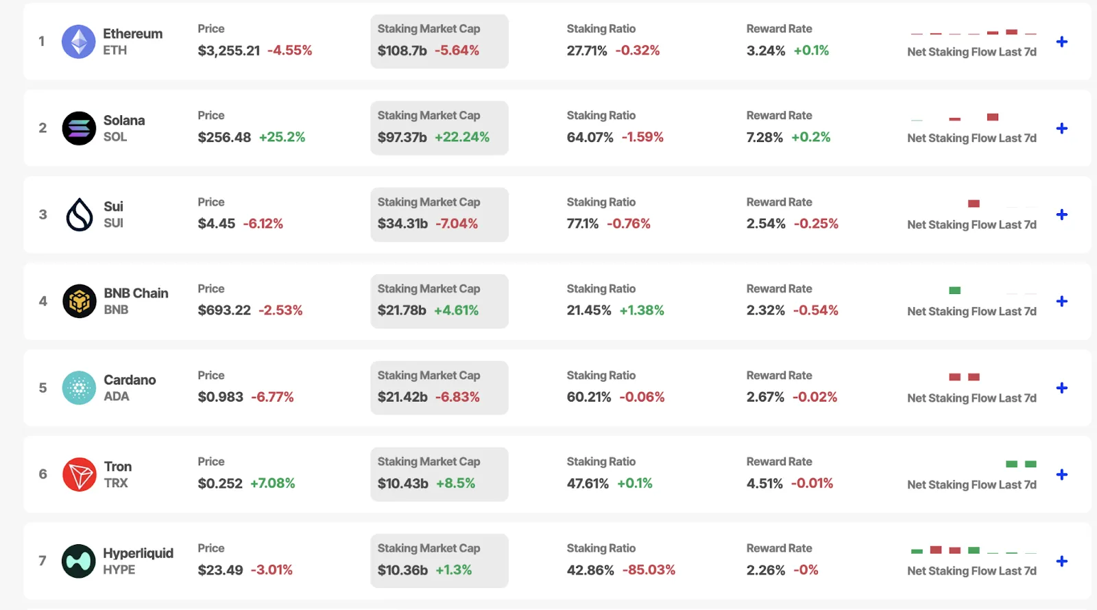Expand the Hyperliquid row plus icon
Viewport: 1097px width, 610px height.
tap(1062, 561)
